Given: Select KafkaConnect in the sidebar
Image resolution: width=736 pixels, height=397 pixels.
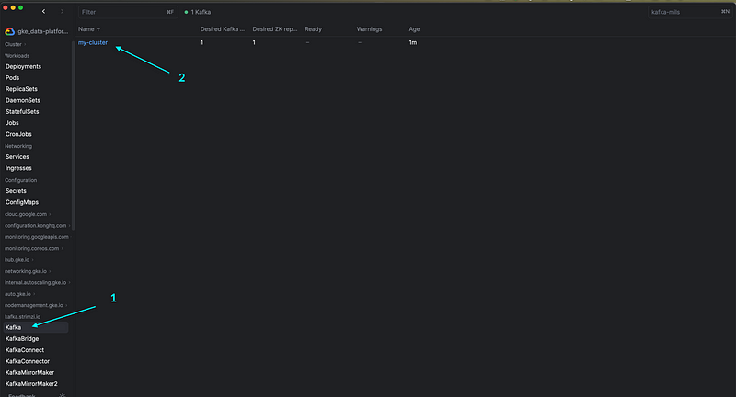Looking at the screenshot, I should click(x=25, y=350).
